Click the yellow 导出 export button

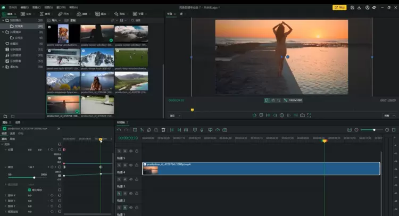[339, 7]
